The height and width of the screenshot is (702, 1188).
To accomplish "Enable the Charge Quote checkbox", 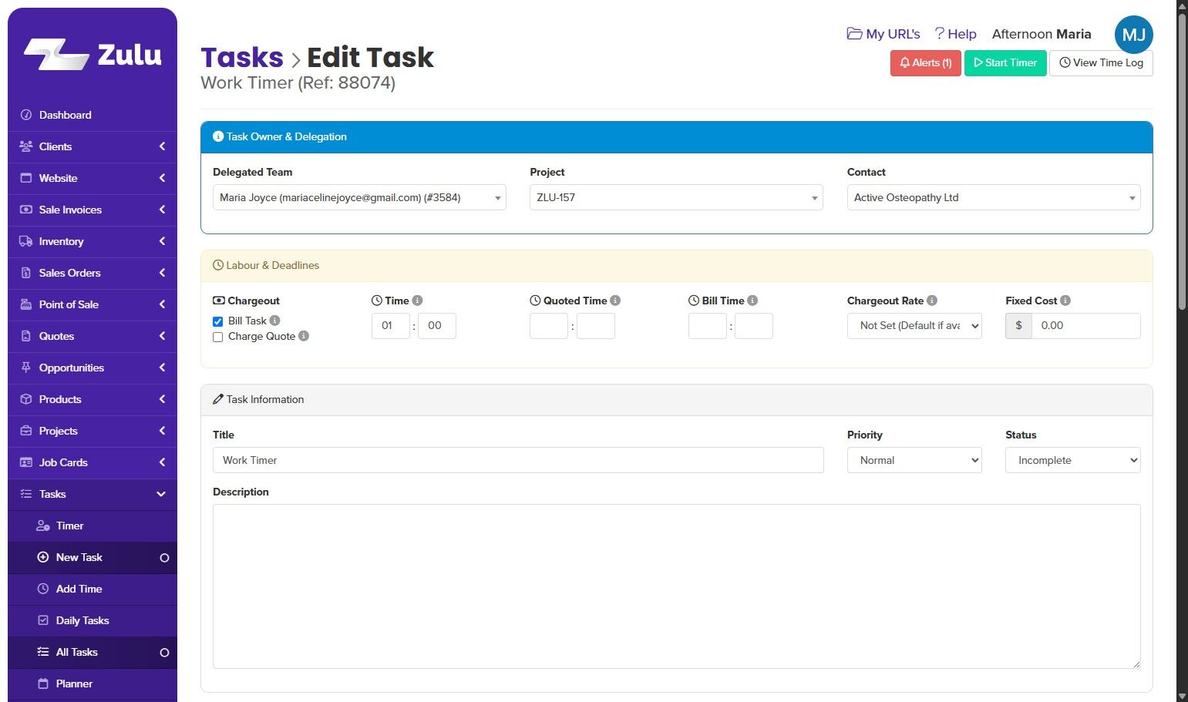I will tap(218, 337).
